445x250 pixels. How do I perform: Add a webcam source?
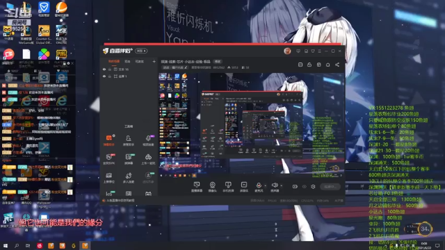tap(212, 187)
